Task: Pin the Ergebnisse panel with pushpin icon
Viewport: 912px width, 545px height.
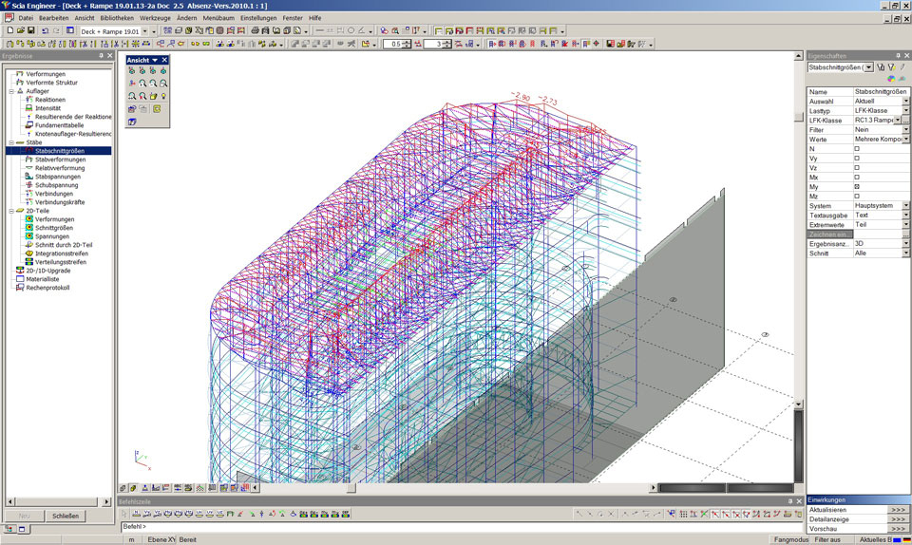Action: 101,56
